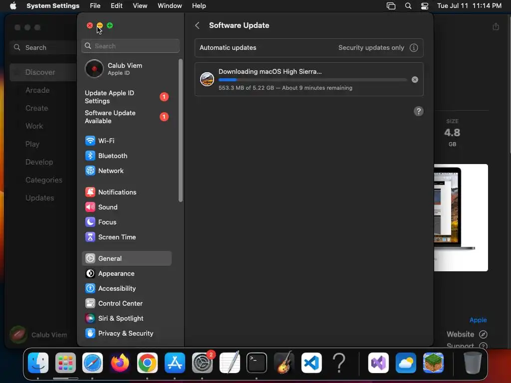Launch Firefox from the Dock

[120, 363]
